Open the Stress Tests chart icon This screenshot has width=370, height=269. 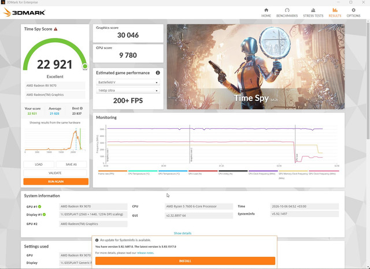pos(313,10)
